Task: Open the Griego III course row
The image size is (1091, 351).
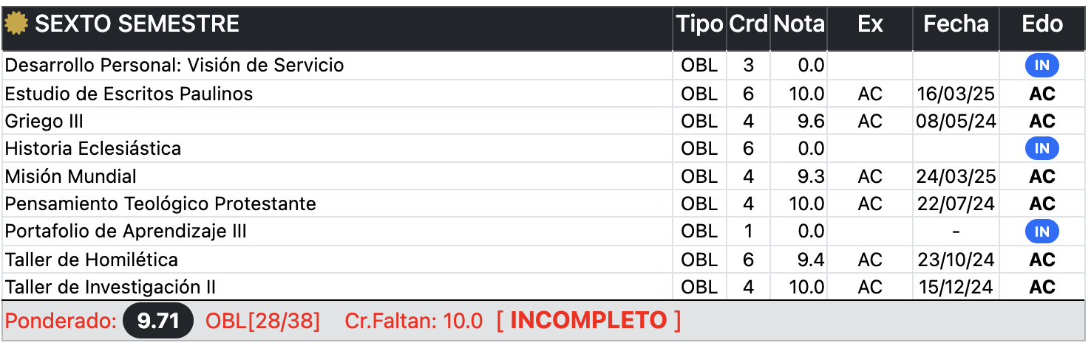Action: coord(44,121)
